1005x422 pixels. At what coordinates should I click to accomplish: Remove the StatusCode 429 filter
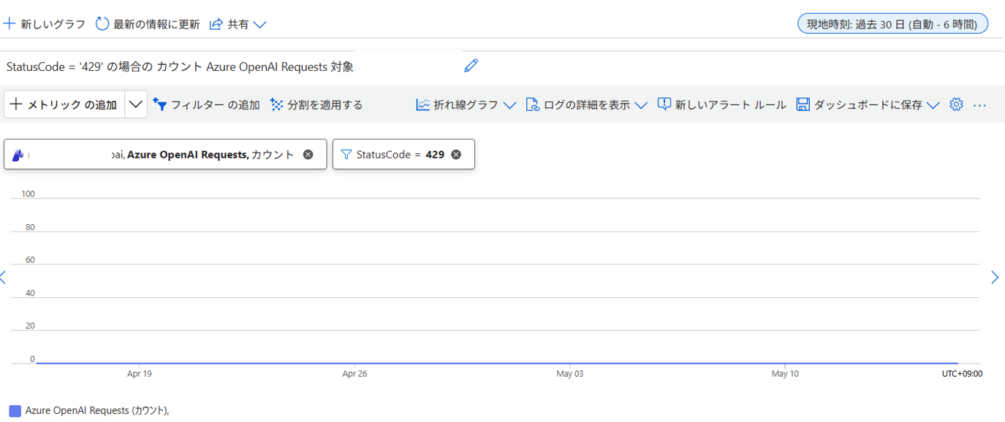coord(456,155)
